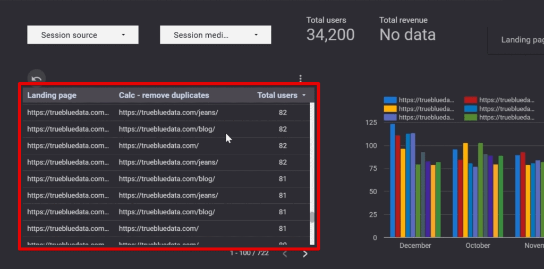Click the December axis label
Viewport: 544px width, 269px height.
[415, 246]
